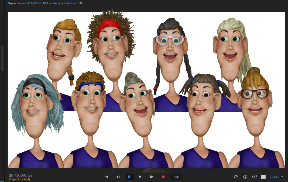Select the previous frame icon
288x182 pixels.
pyautogui.click(x=118, y=177)
